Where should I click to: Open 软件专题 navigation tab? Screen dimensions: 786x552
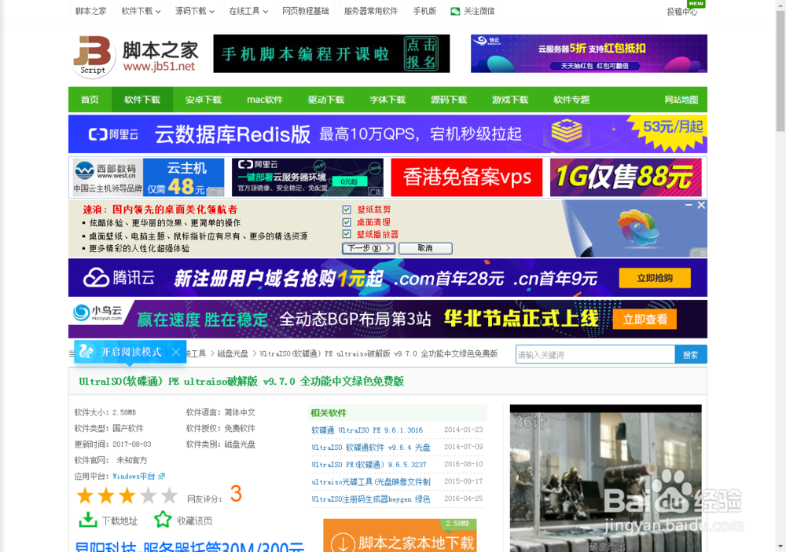pyautogui.click(x=571, y=100)
